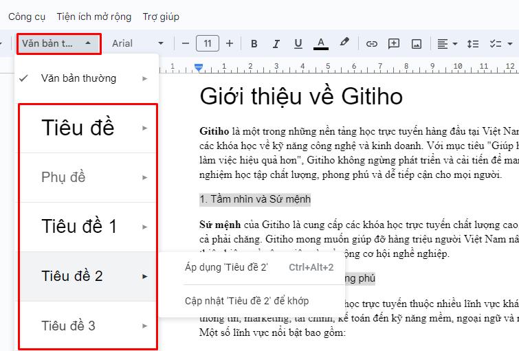
Task: Toggle italic formatting
Action: (x=276, y=44)
